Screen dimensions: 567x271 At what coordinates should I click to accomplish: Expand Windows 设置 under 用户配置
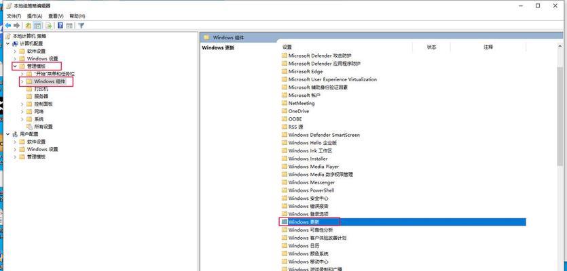click(x=15, y=150)
